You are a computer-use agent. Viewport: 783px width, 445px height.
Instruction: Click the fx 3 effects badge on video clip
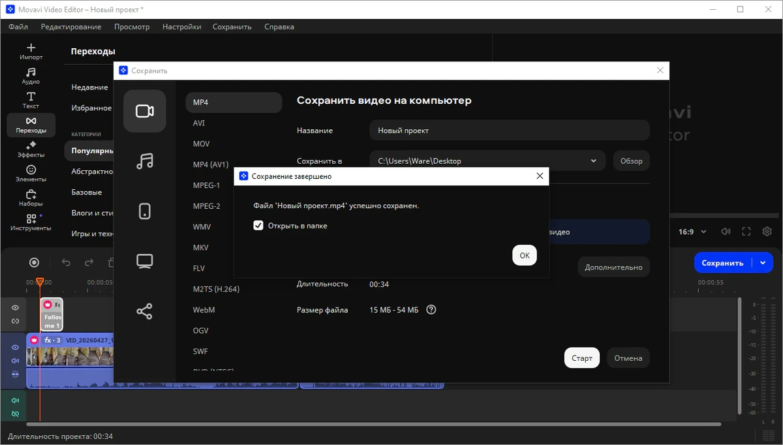52,340
